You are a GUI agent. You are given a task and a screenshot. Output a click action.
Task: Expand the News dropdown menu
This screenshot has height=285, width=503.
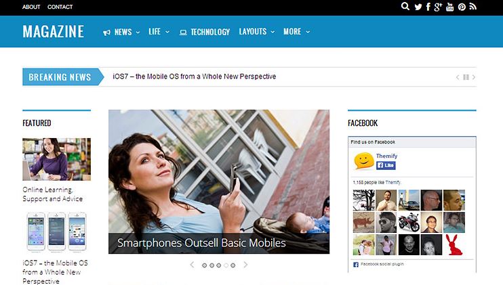[122, 32]
